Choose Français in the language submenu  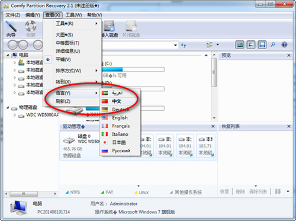(x=120, y=126)
